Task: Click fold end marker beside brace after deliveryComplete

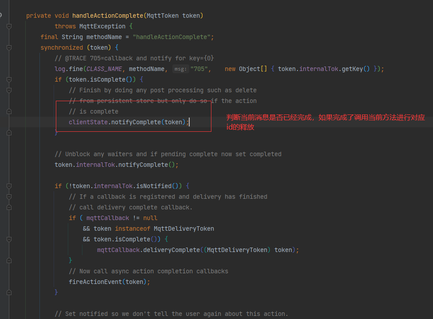Action: click(9, 261)
